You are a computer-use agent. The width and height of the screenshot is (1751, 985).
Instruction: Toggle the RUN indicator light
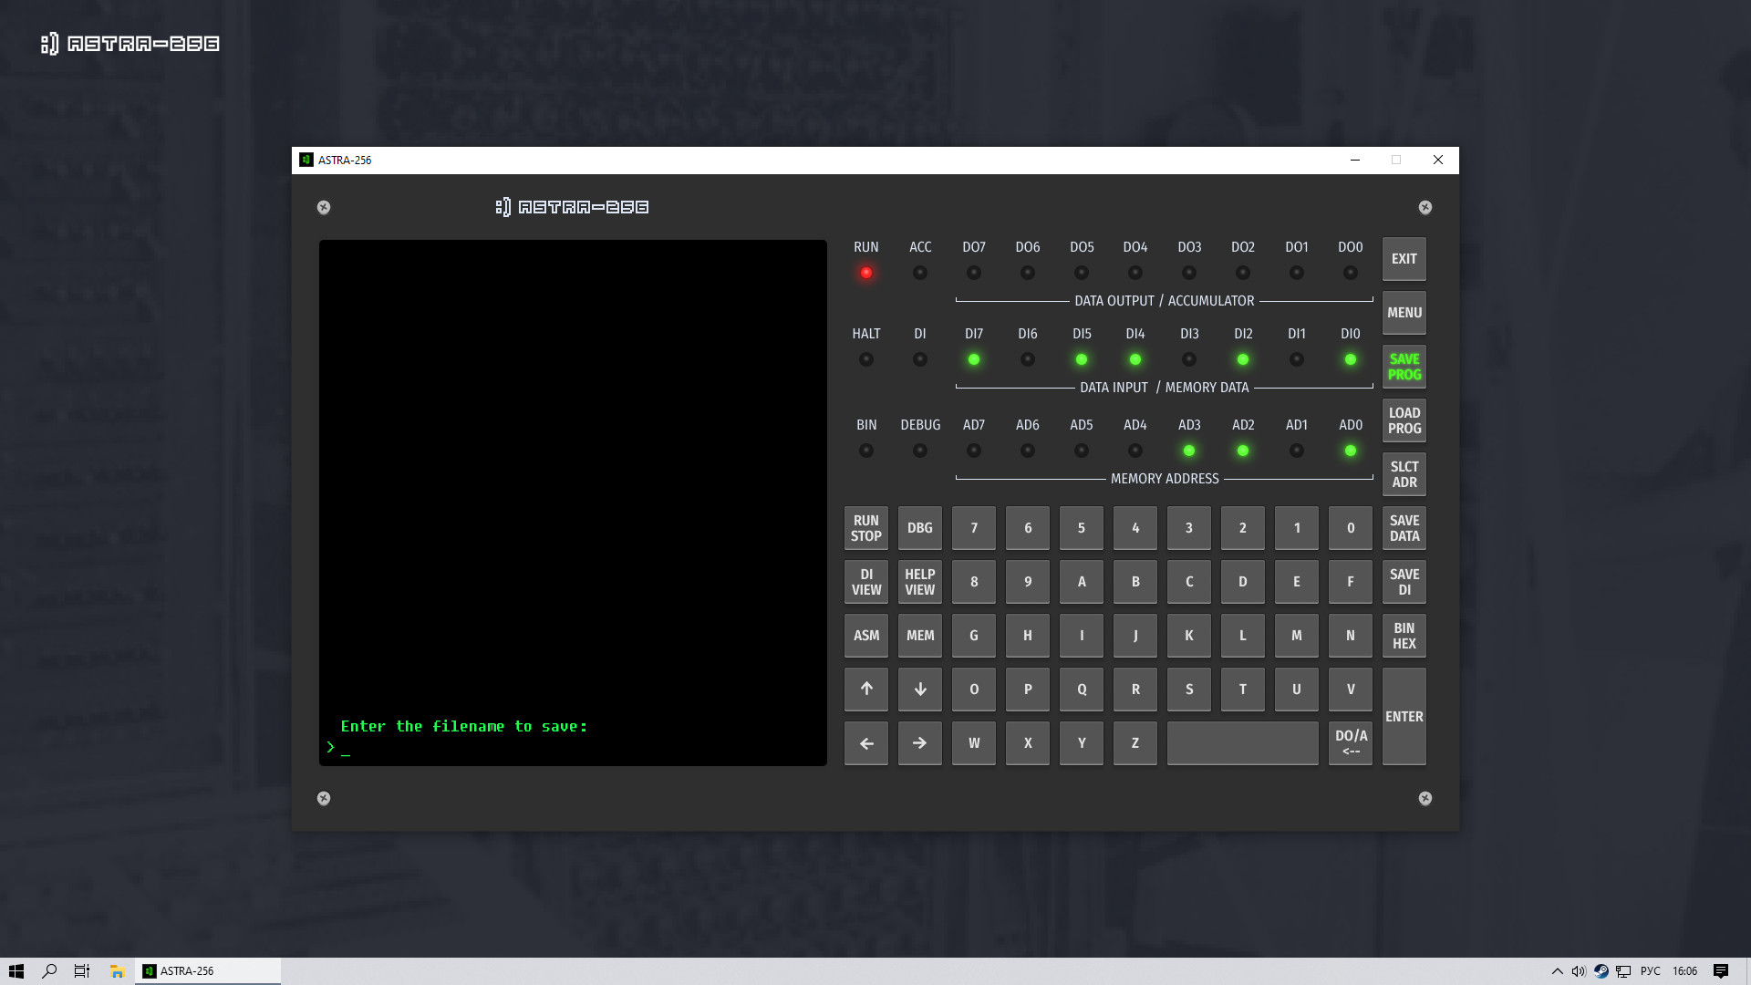(865, 272)
